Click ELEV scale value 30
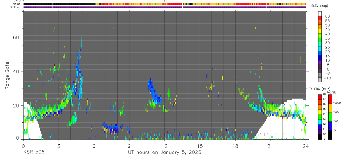 (327, 43)
